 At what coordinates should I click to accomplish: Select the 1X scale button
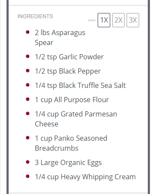coord(104,20)
